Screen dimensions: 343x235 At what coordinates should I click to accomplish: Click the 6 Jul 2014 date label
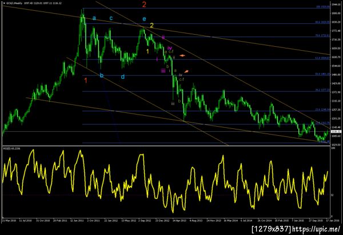[x=246, y=221]
